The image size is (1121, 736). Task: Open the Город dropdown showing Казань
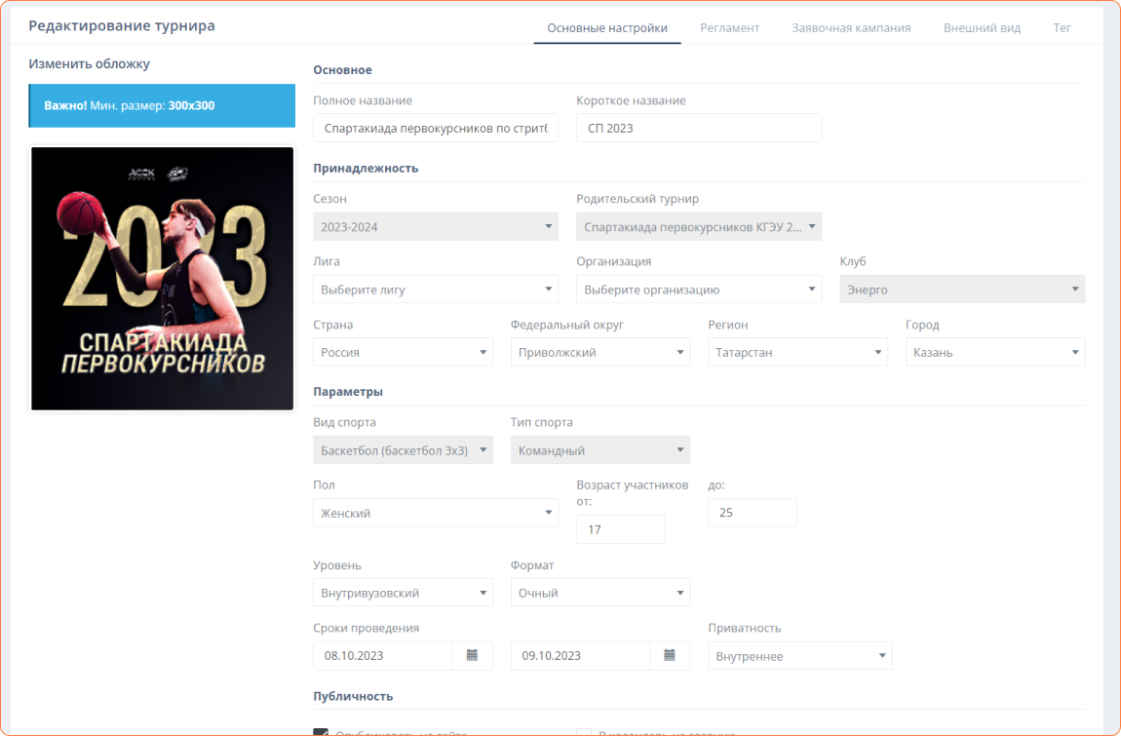pyautogui.click(x=994, y=353)
